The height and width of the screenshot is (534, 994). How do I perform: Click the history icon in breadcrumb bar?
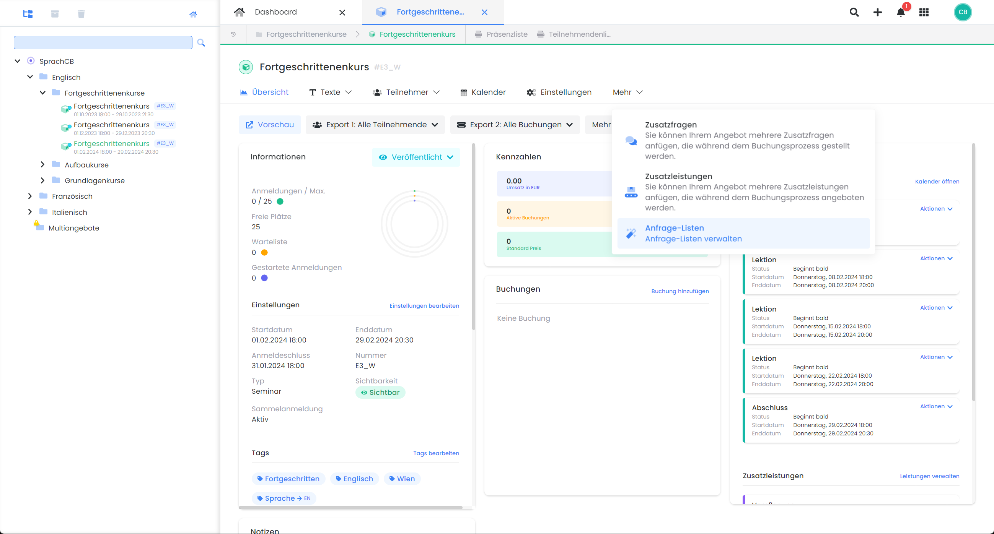click(x=233, y=34)
